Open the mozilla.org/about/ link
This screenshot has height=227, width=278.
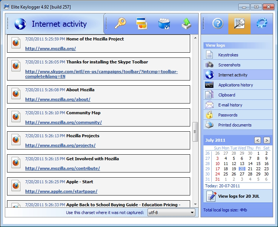(58, 99)
